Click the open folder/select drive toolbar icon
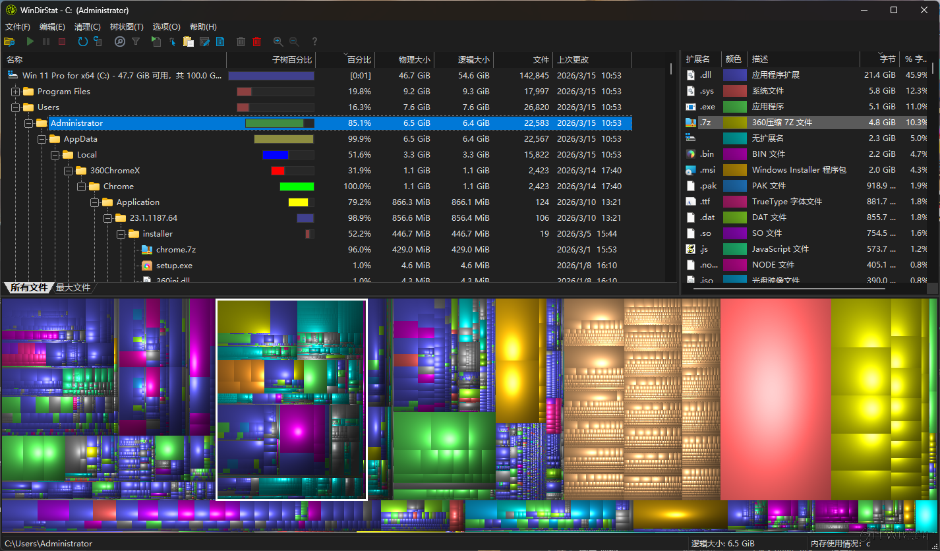The image size is (940, 551). point(9,42)
